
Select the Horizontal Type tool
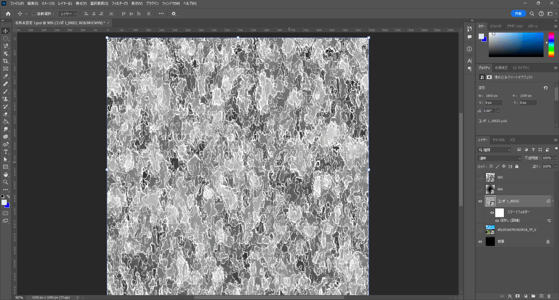[6, 152]
